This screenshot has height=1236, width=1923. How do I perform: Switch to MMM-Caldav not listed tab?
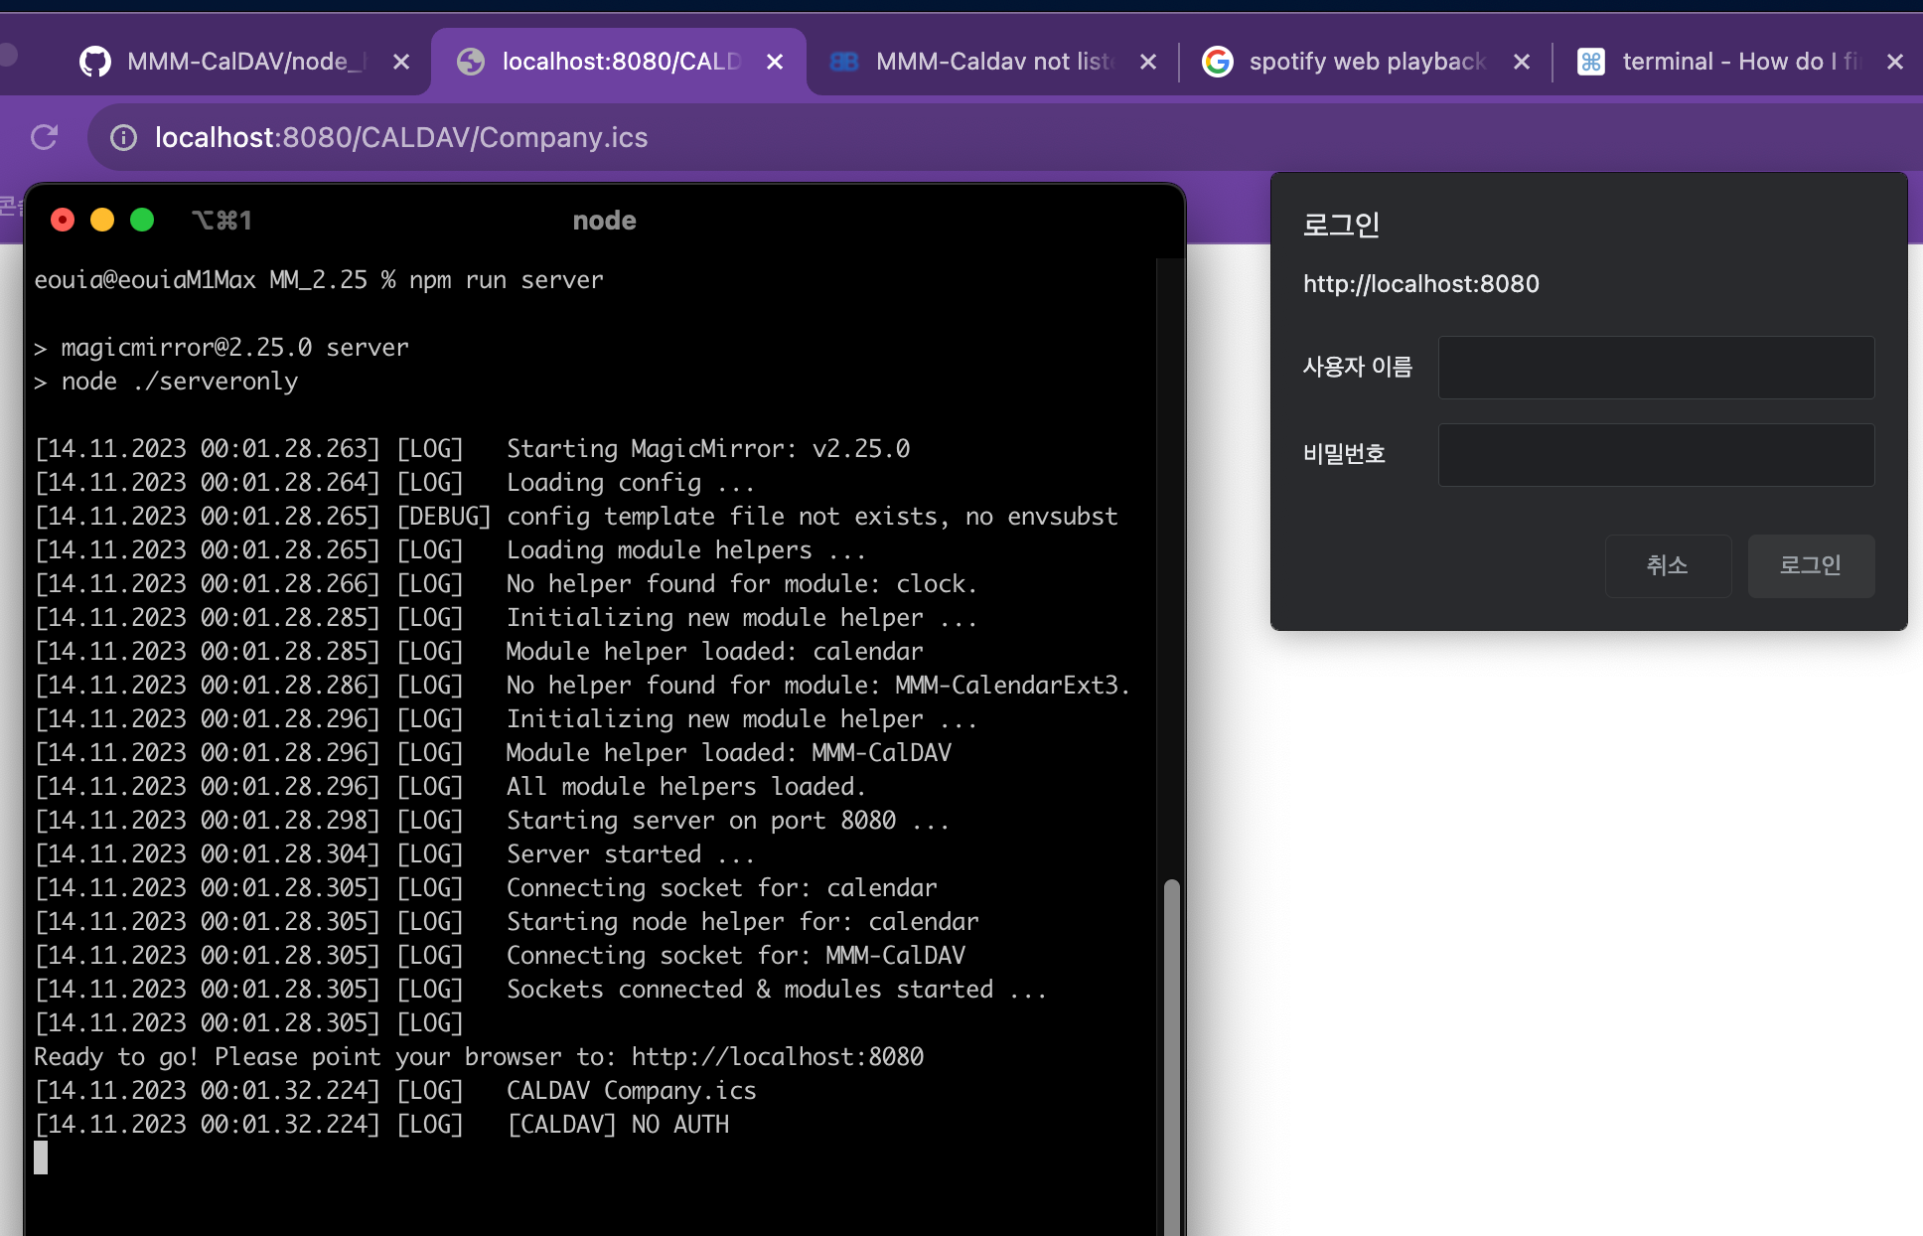coord(993,62)
